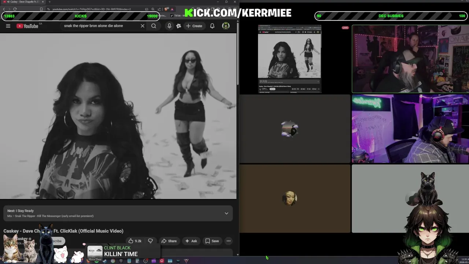This screenshot has height=264, width=469.
Task: View site information icon in address bar
Action: [x=48, y=9]
